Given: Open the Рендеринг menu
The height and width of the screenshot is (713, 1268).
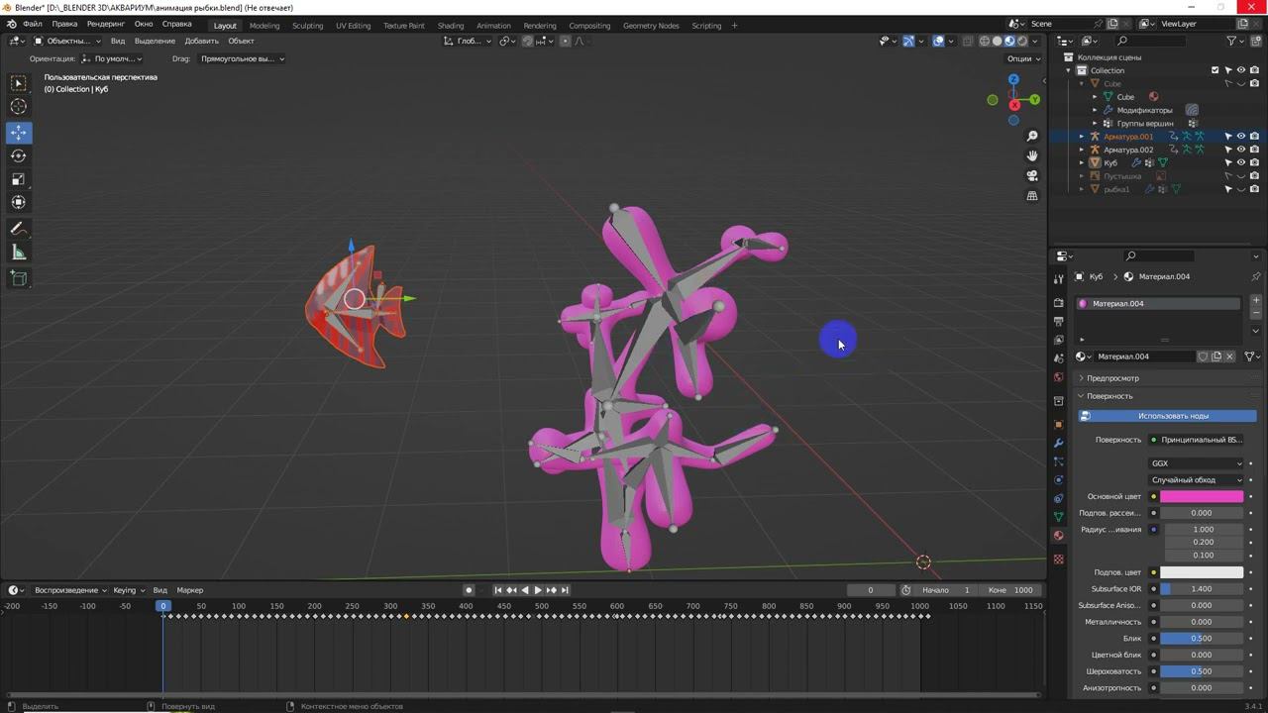Looking at the screenshot, I should (106, 24).
